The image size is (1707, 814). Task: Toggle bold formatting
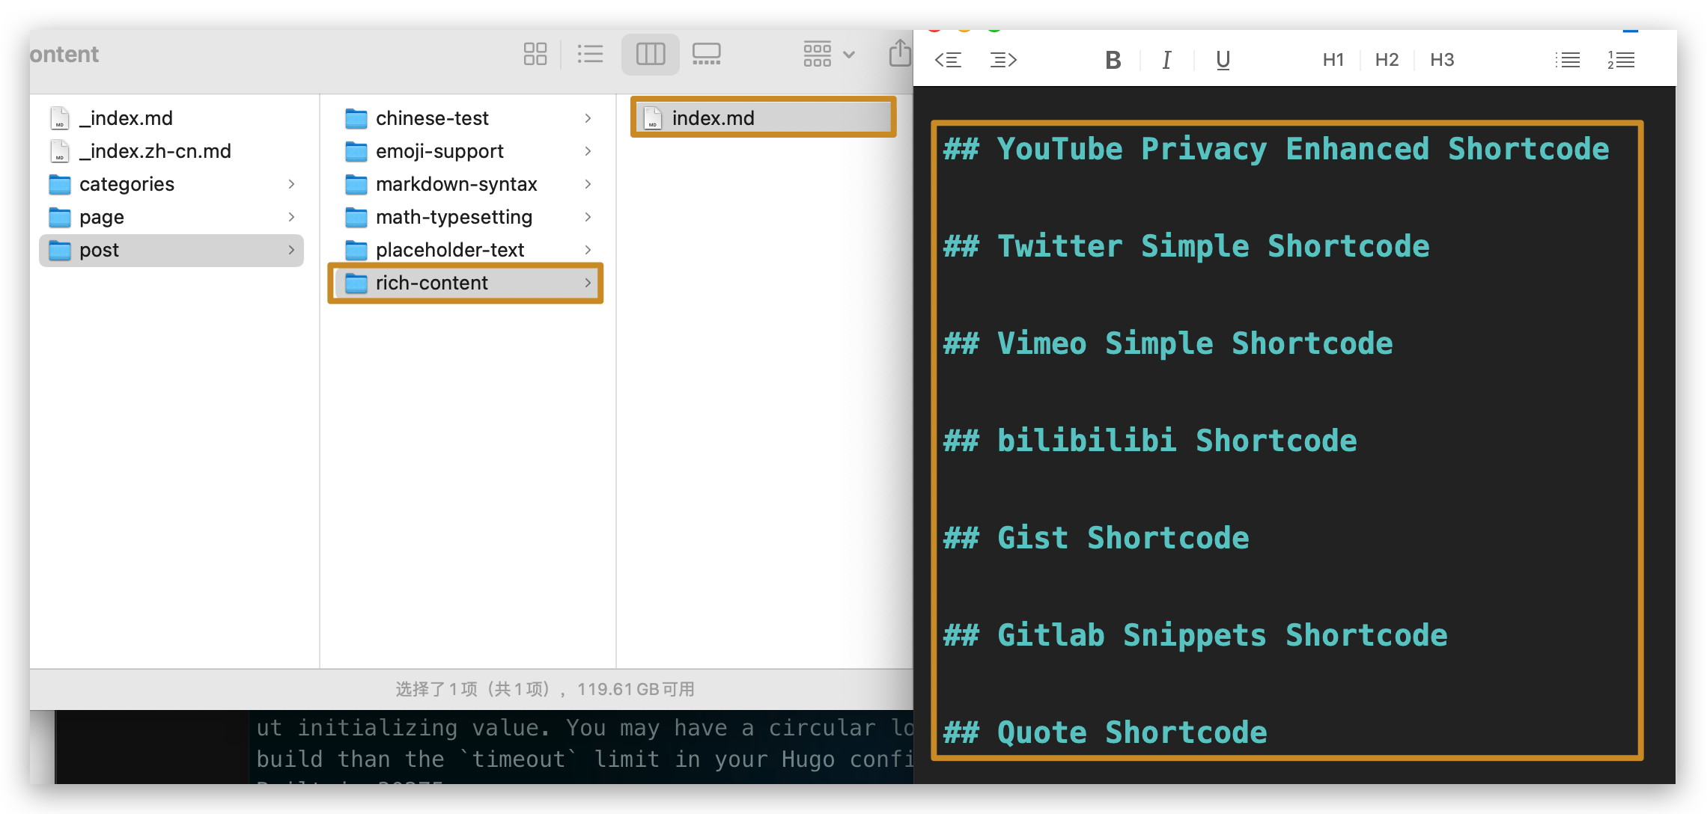pos(1113,60)
